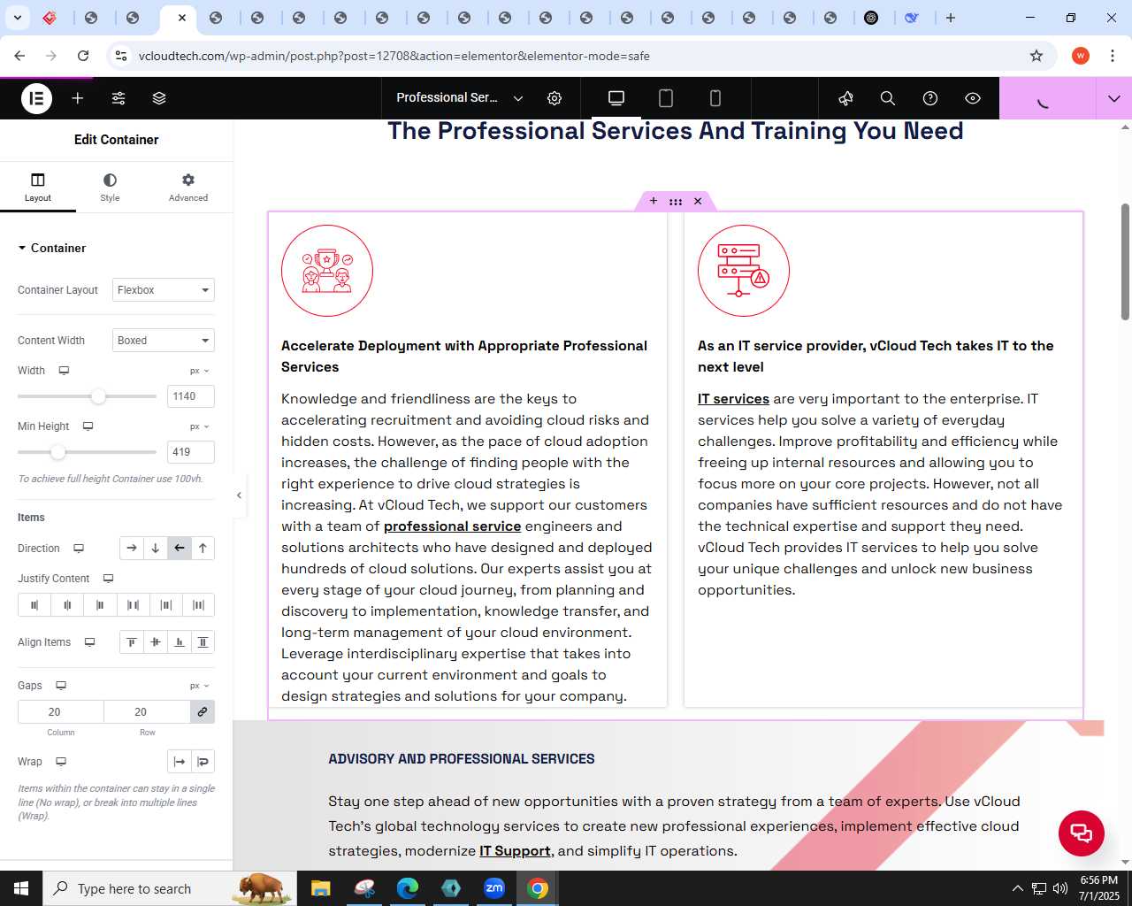Add a new element with plus icon

pos(78,98)
